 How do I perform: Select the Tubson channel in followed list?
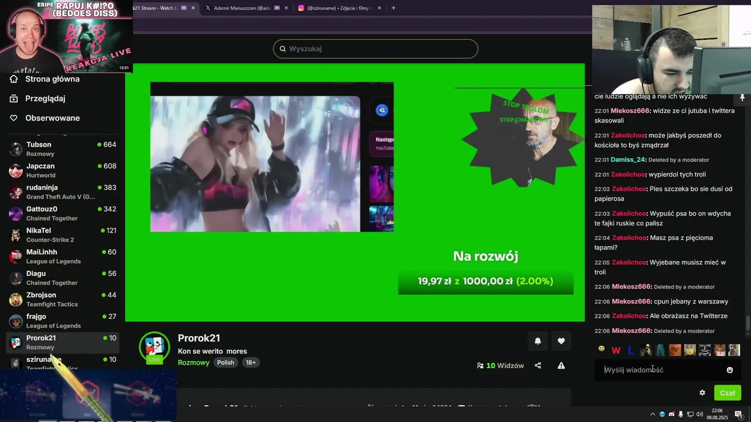pos(62,149)
